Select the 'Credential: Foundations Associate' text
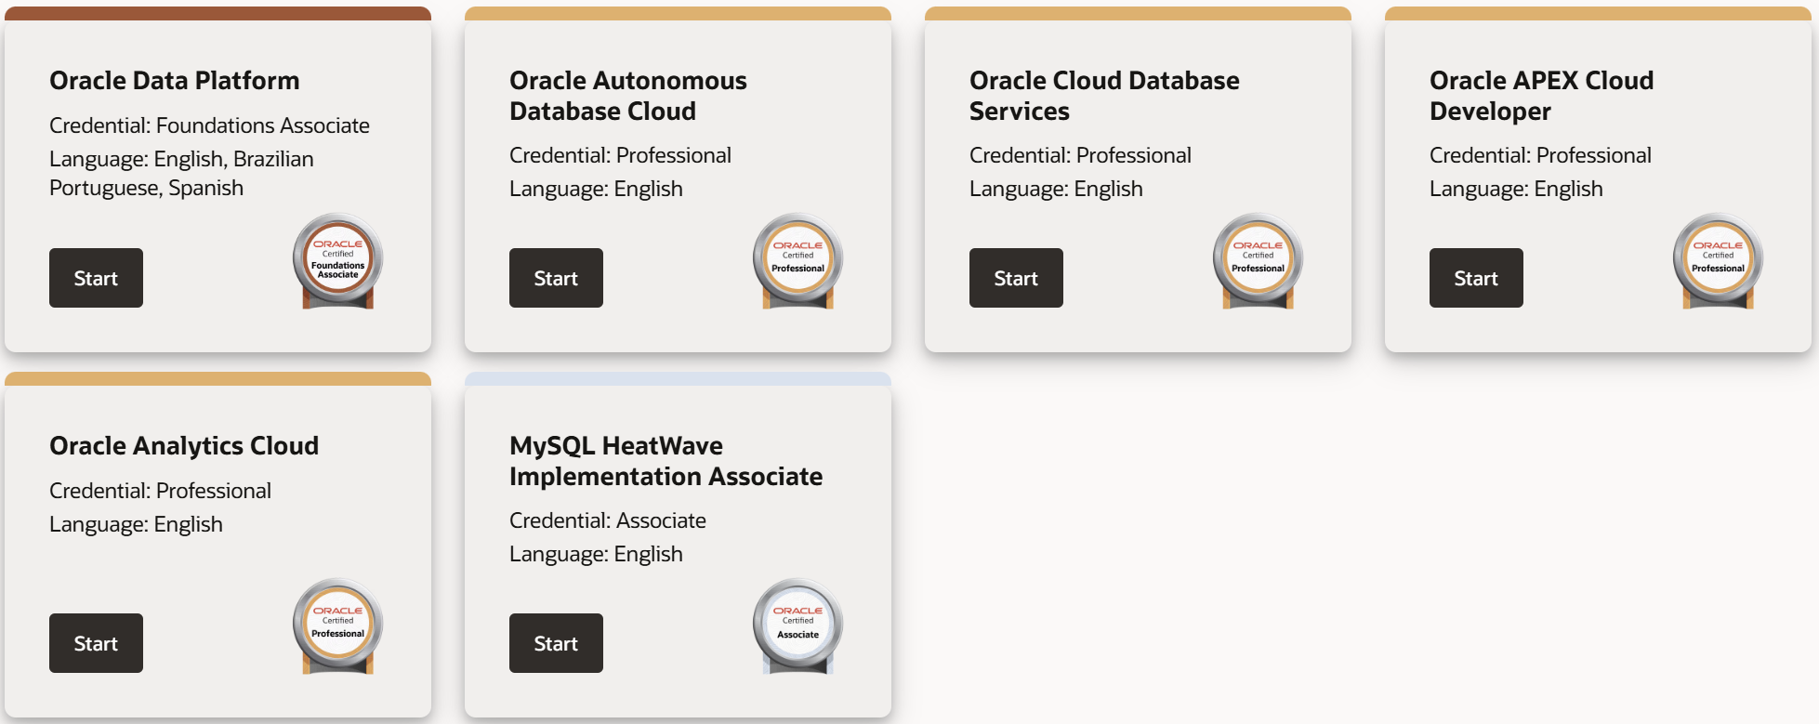Image resolution: width=1819 pixels, height=724 pixels. point(209,125)
